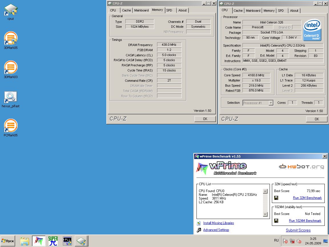Click the RU language indicator

point(276,240)
